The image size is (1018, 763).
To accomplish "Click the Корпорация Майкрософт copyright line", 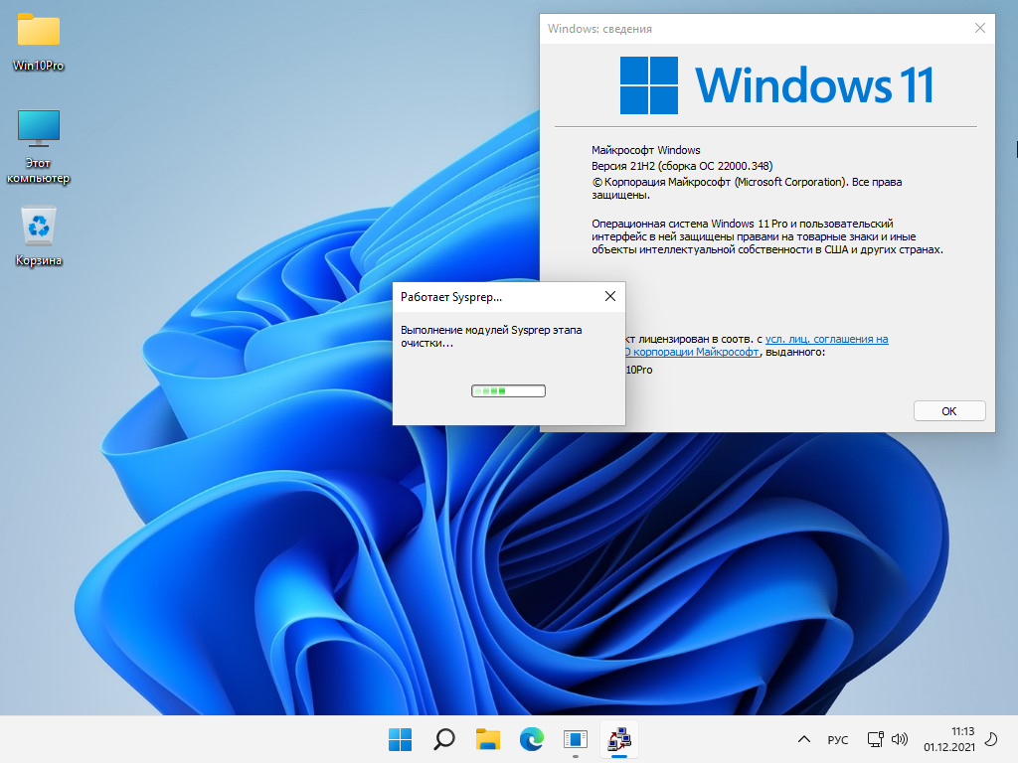I will coord(747,188).
